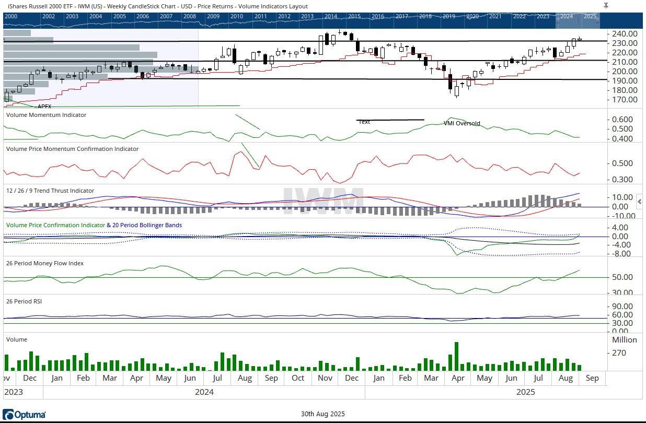
Task: Click the 12 / 26 / 9 Trend Thrust Indicator label
Action: point(50,191)
